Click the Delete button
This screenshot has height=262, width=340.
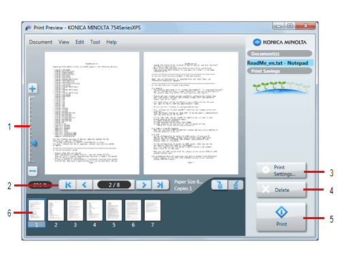[281, 190]
